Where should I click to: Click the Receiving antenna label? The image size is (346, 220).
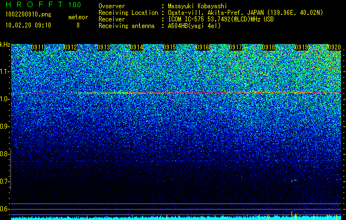coord(127,26)
